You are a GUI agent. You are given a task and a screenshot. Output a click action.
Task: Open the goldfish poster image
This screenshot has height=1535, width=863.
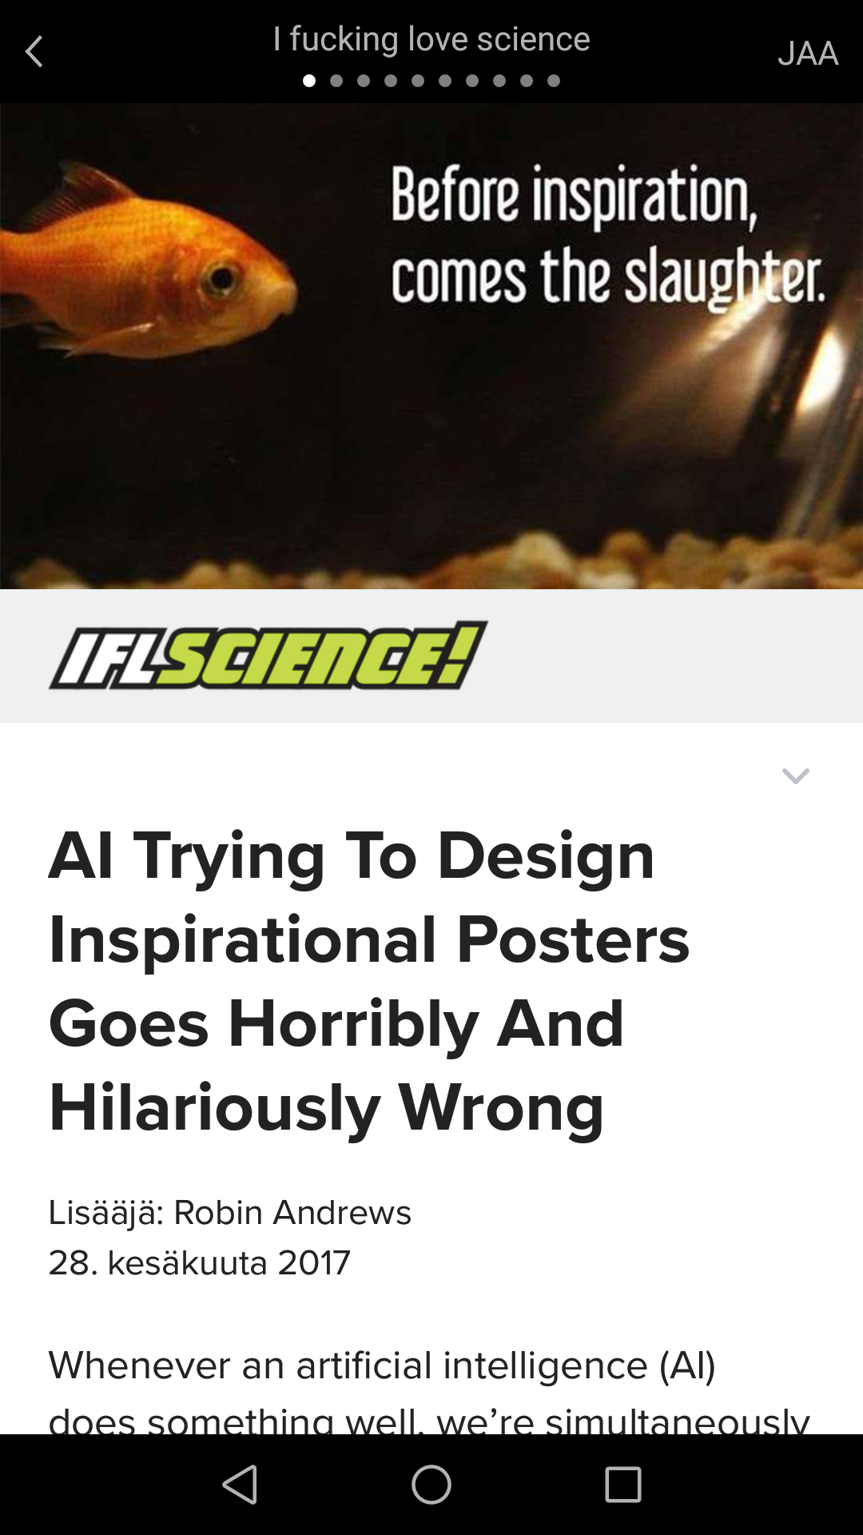[x=431, y=346]
